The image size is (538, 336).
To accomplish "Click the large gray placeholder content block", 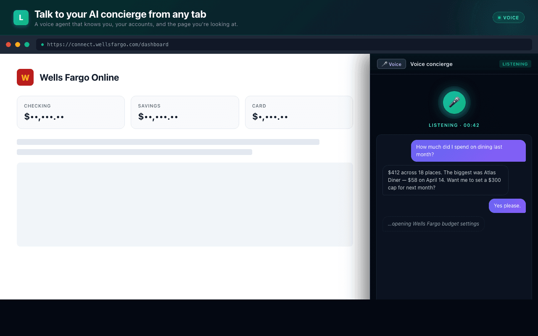I will coord(185,205).
